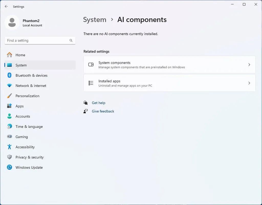262x205 pixels.
Task: Click the Accessibility figure icon
Action: click(9, 147)
